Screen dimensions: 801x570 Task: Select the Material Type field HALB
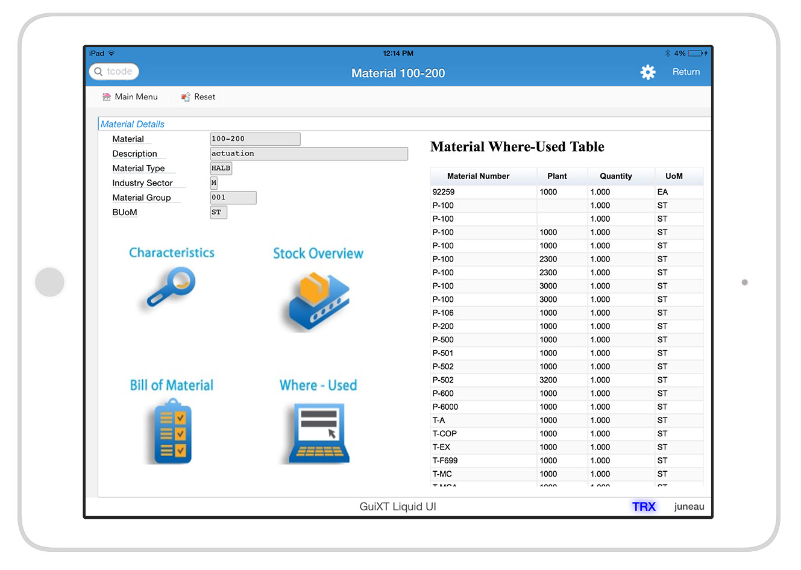pos(221,169)
